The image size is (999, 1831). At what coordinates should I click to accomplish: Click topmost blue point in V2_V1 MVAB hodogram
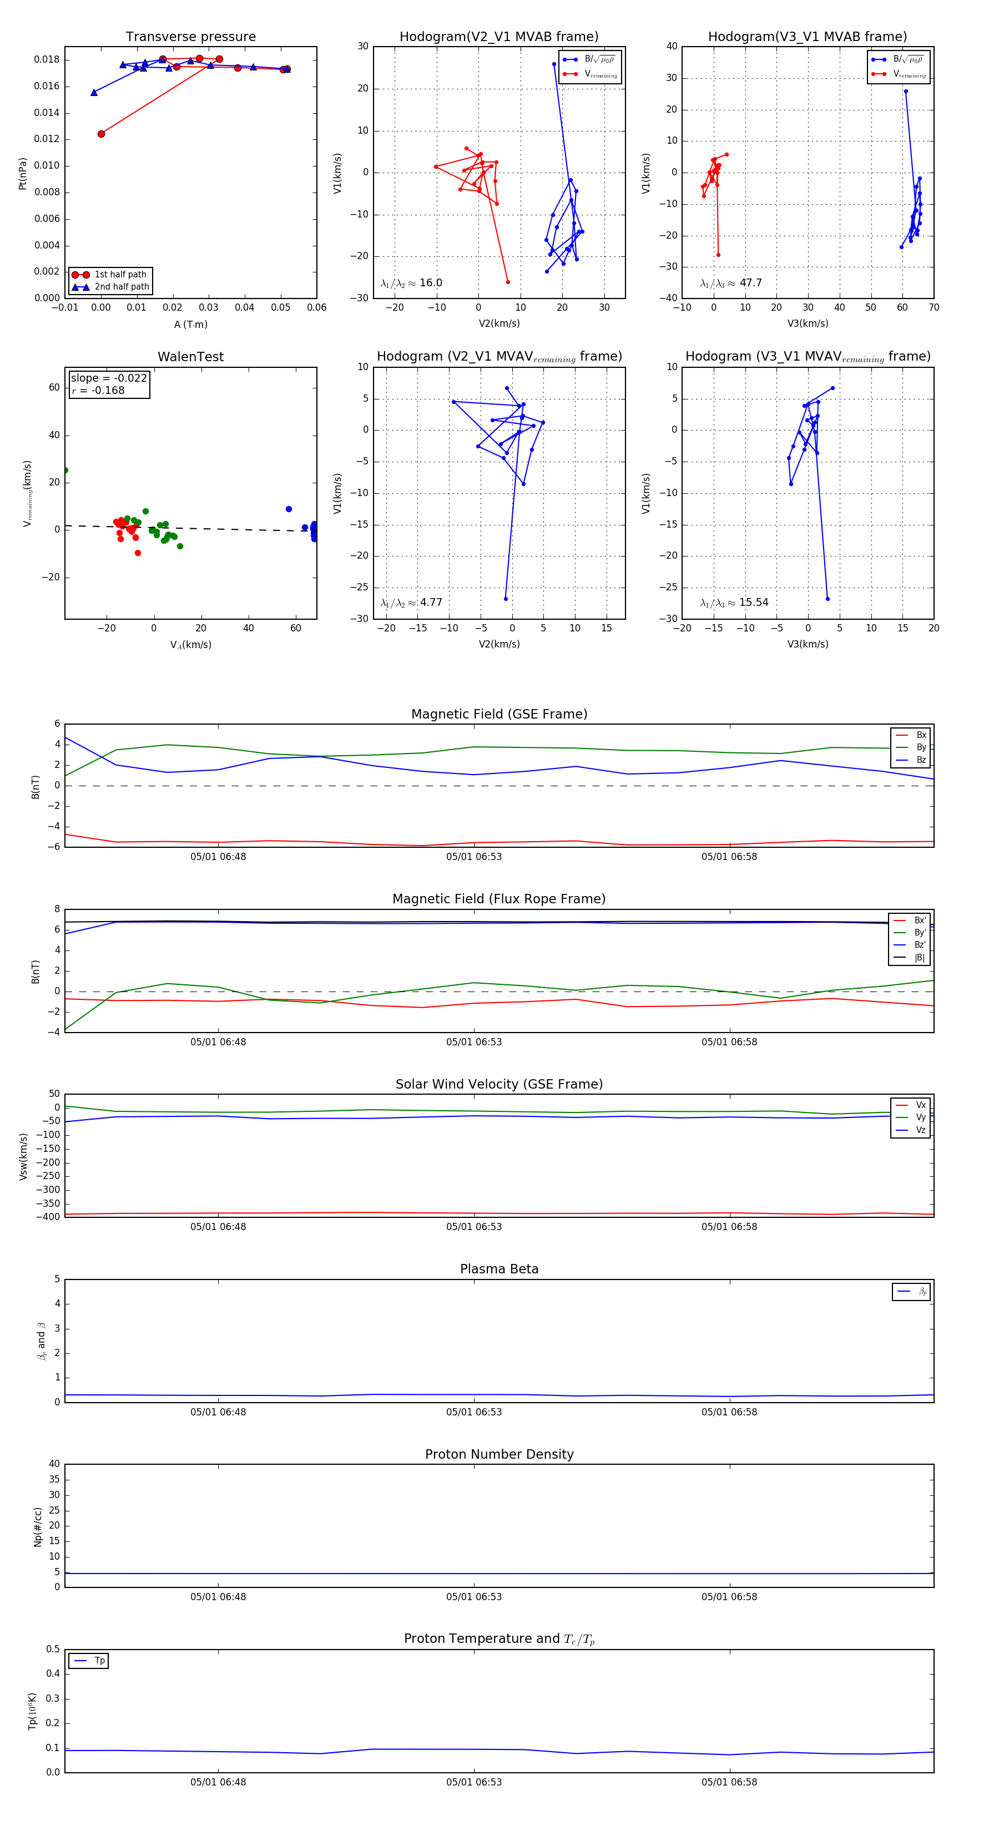[554, 64]
